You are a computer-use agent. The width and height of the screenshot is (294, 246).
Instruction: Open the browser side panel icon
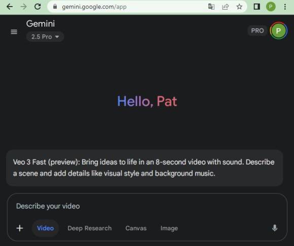[x=256, y=7]
